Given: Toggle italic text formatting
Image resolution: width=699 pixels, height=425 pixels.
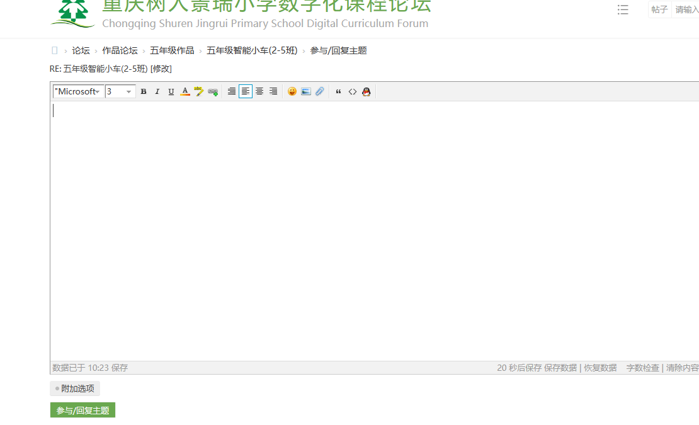Looking at the screenshot, I should coord(157,91).
